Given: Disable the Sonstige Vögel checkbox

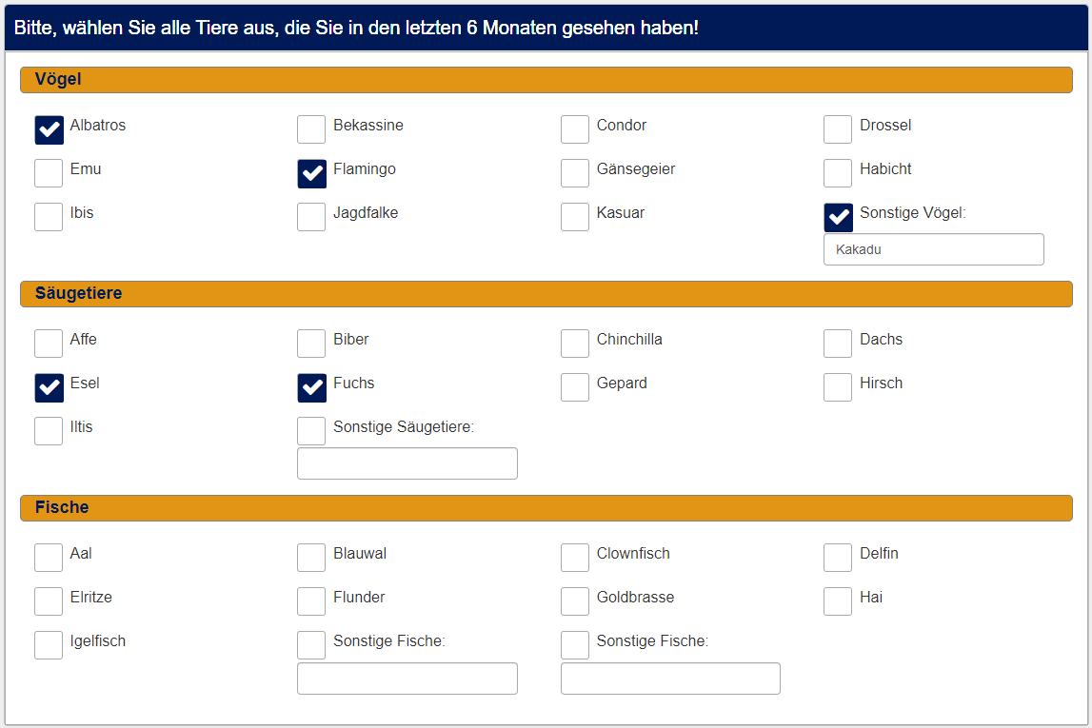Looking at the screenshot, I should [838, 217].
